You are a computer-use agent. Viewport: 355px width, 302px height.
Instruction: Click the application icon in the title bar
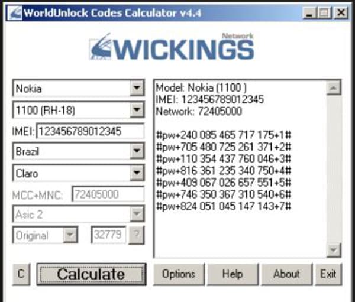(15, 12)
